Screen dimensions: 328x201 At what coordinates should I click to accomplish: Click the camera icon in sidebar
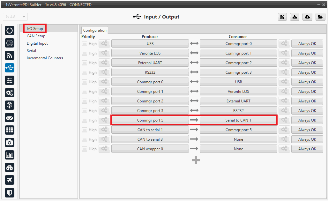click(x=10, y=142)
